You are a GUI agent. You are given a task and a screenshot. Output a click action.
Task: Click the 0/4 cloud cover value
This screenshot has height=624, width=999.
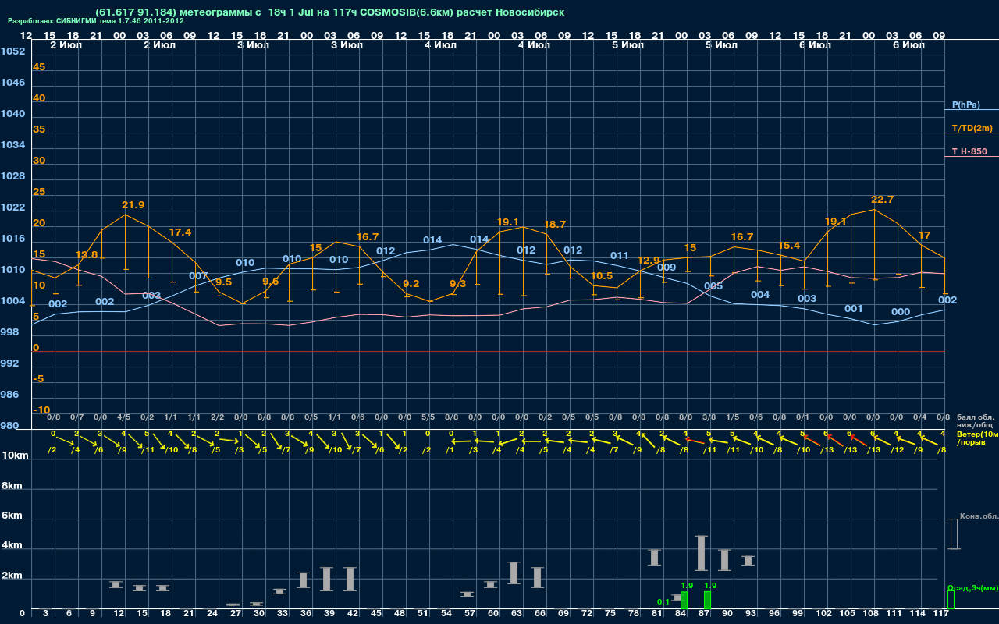(x=919, y=418)
